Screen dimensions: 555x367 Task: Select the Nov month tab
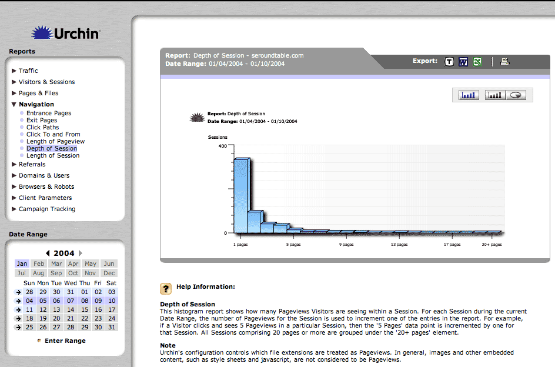tap(91, 273)
